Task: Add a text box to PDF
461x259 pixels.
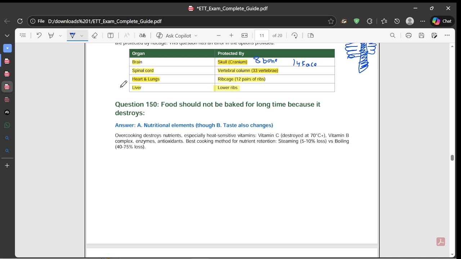Action: coord(111,35)
